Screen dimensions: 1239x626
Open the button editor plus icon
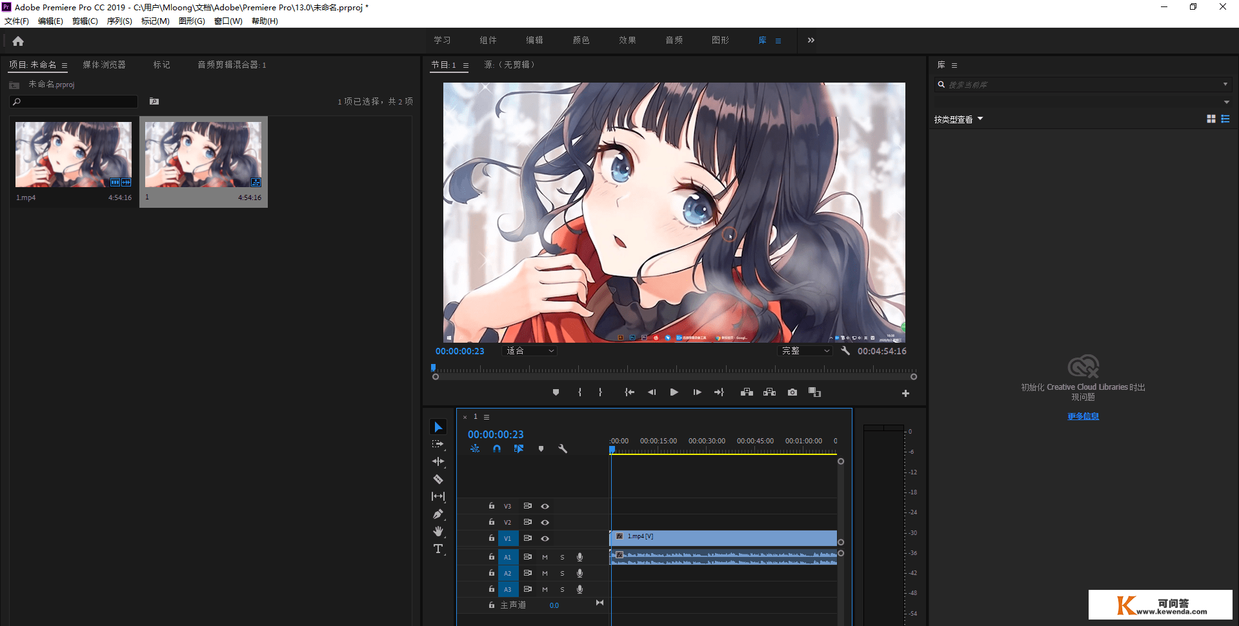click(905, 393)
